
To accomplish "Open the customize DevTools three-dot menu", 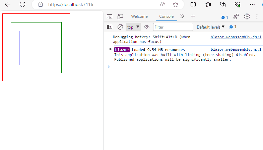I will tap(257, 16).
